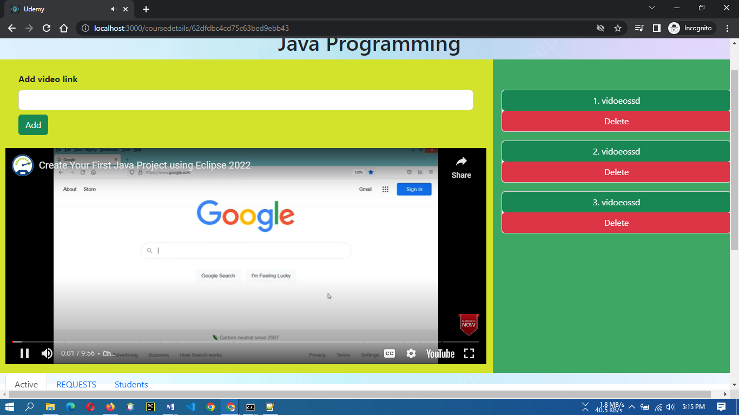Viewport: 739px width, 415px height.
Task: Enter fullscreen mode on the video
Action: [x=469, y=353]
